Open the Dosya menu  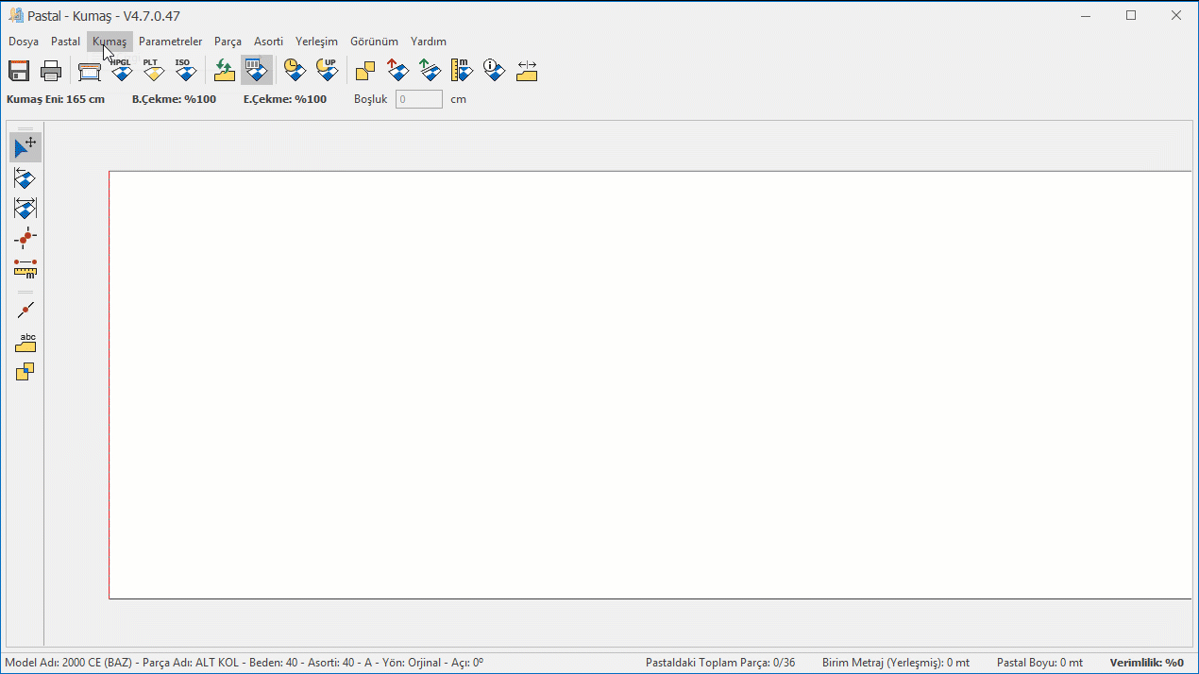click(x=24, y=42)
